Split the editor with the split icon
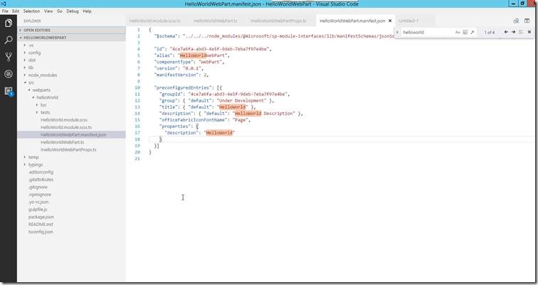 click(527, 21)
